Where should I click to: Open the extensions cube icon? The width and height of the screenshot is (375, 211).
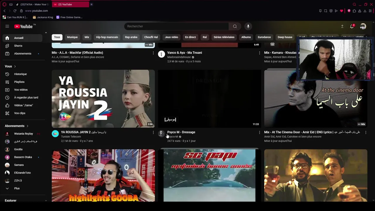354,11
